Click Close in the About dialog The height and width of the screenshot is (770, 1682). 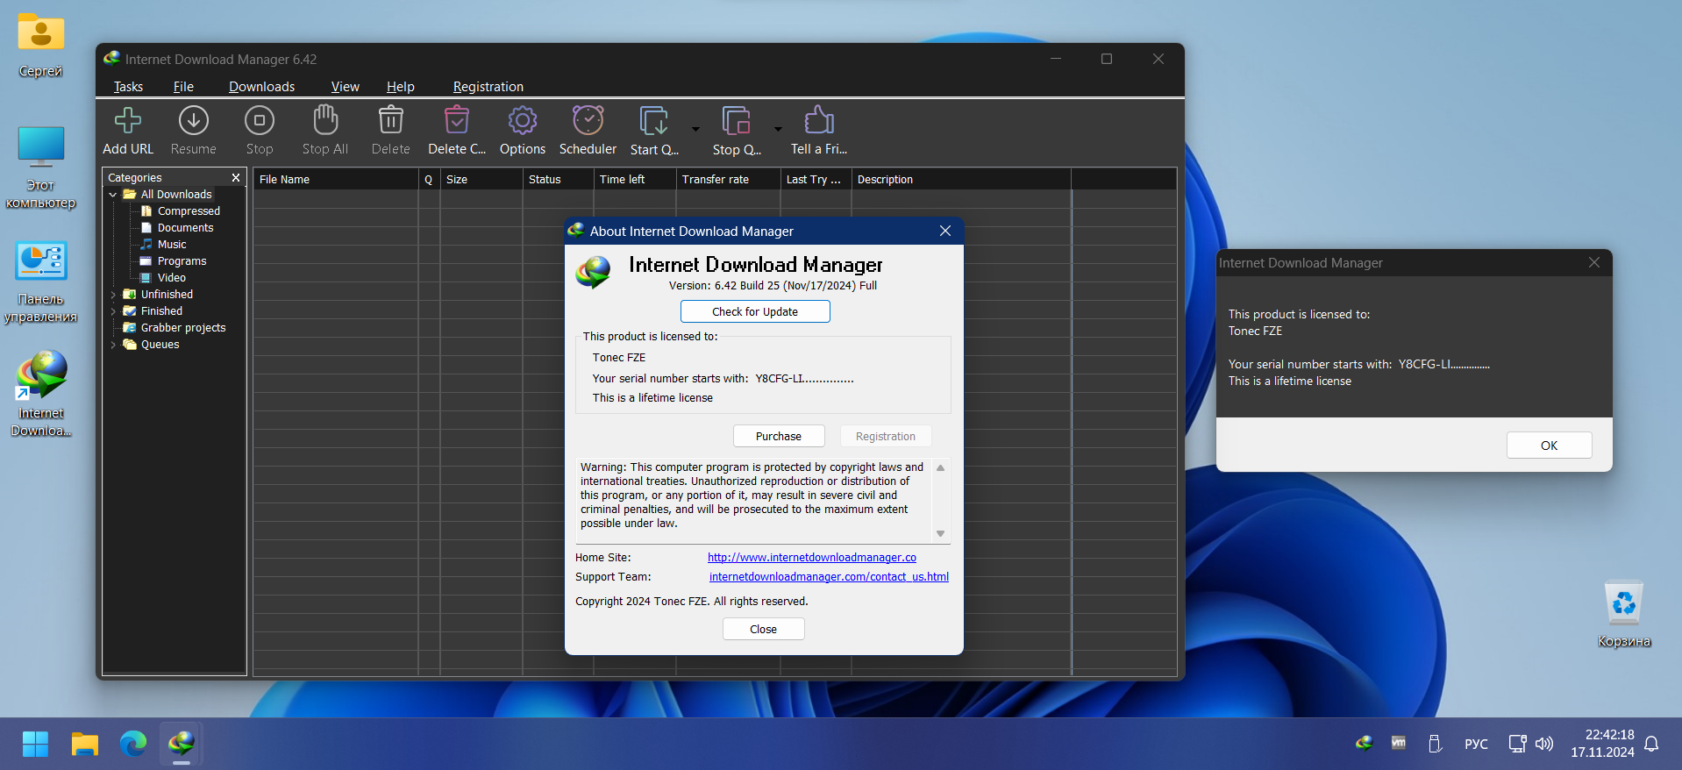[763, 629]
